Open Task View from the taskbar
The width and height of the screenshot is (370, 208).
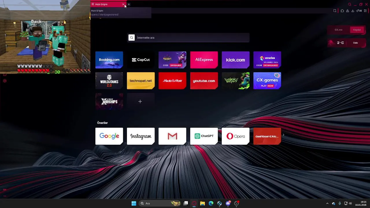pos(186,203)
